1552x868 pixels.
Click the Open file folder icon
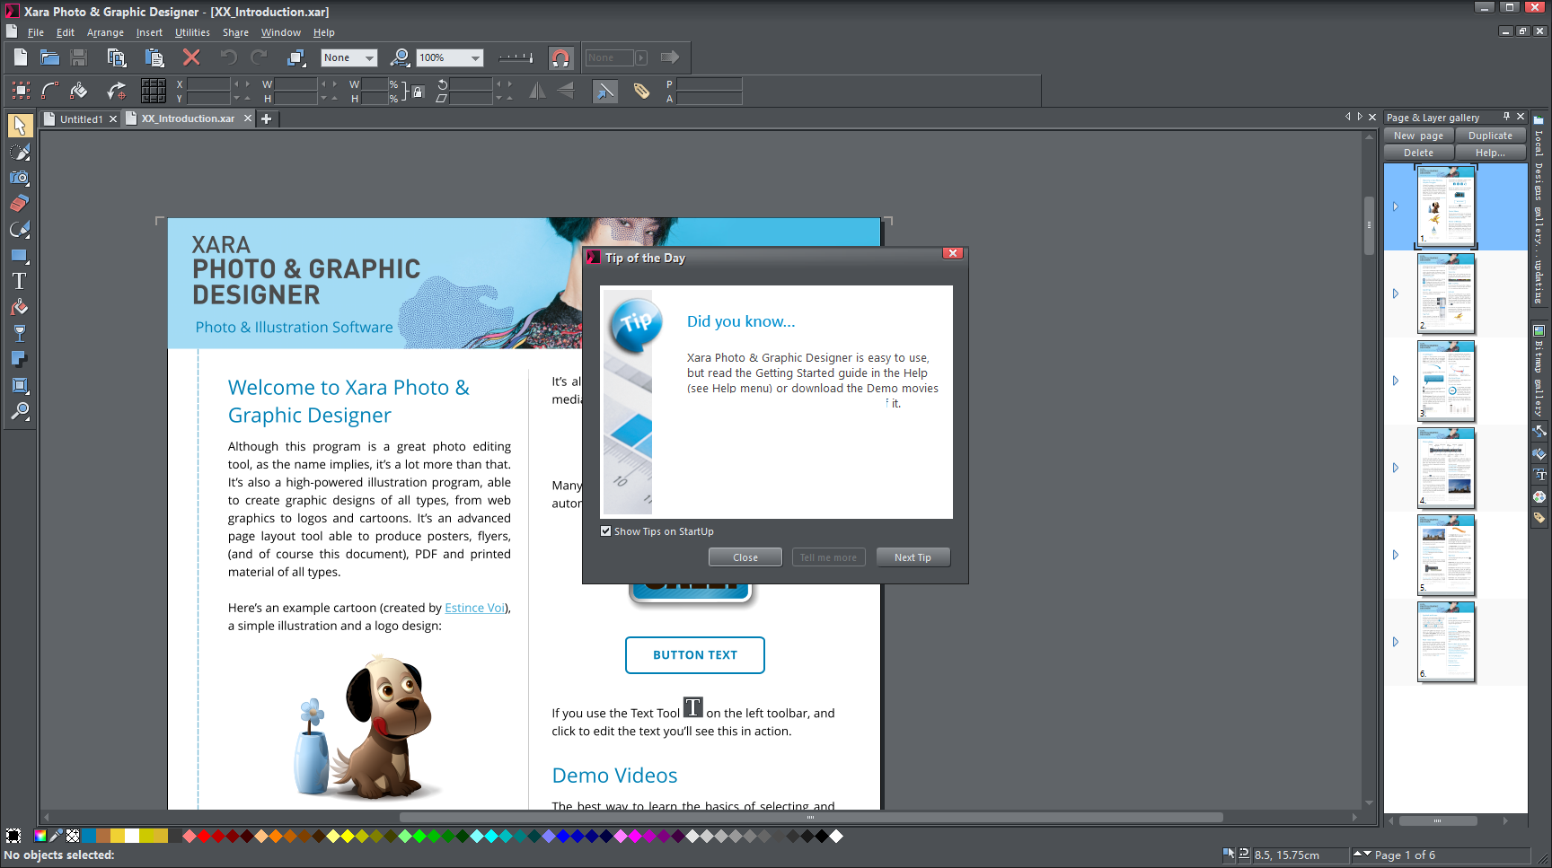point(49,57)
